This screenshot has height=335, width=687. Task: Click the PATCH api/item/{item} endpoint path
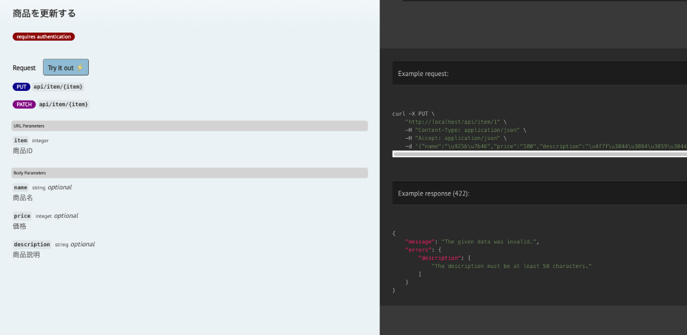point(65,105)
